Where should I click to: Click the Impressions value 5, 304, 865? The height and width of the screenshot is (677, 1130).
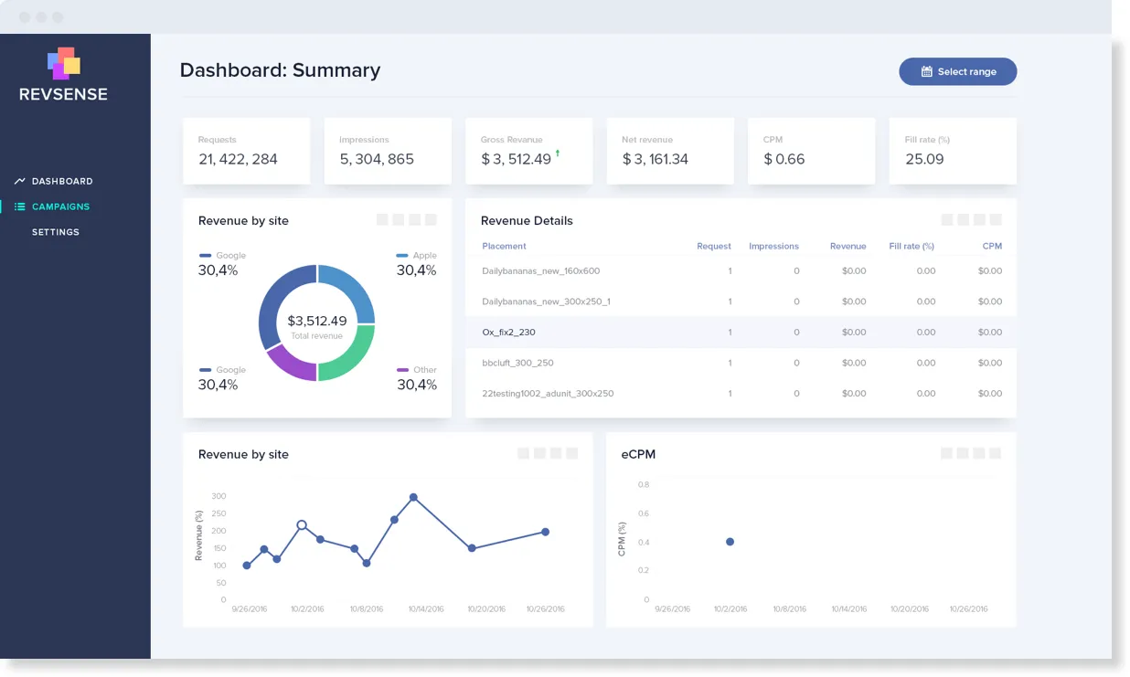pyautogui.click(x=377, y=159)
